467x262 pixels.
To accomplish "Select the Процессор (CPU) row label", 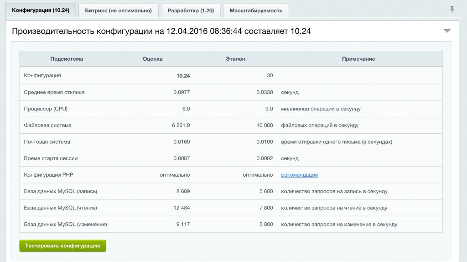I will 45,109.
